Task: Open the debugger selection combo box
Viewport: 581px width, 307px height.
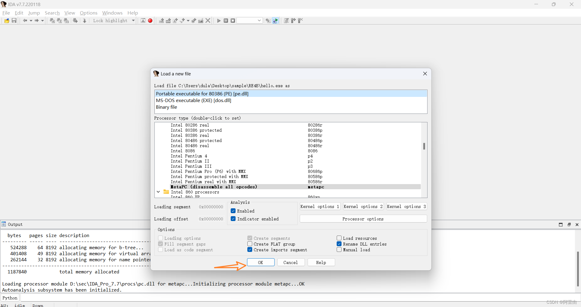Action: coord(249,21)
